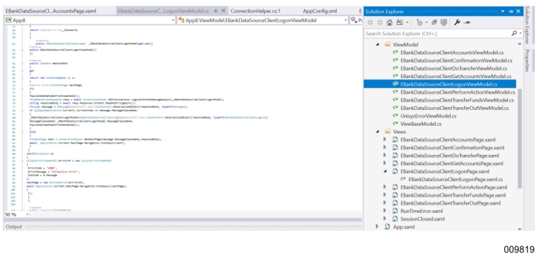Expand EBankDataSourceClientGetAccountsPage.xaml
Screen dimensions: 539x262
385,163
